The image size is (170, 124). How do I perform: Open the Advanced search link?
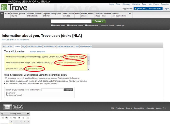[107, 26]
